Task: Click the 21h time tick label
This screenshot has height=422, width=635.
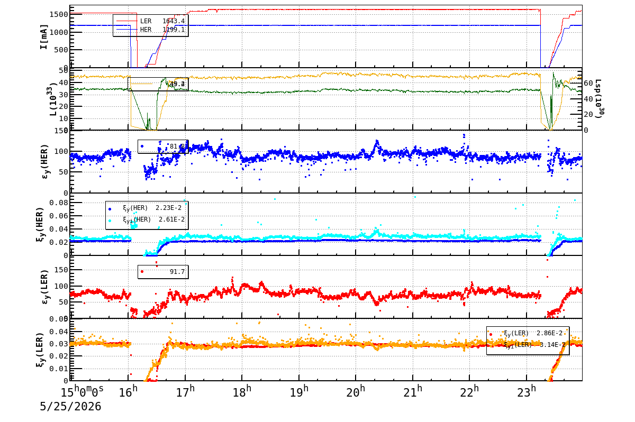Action: (412, 392)
